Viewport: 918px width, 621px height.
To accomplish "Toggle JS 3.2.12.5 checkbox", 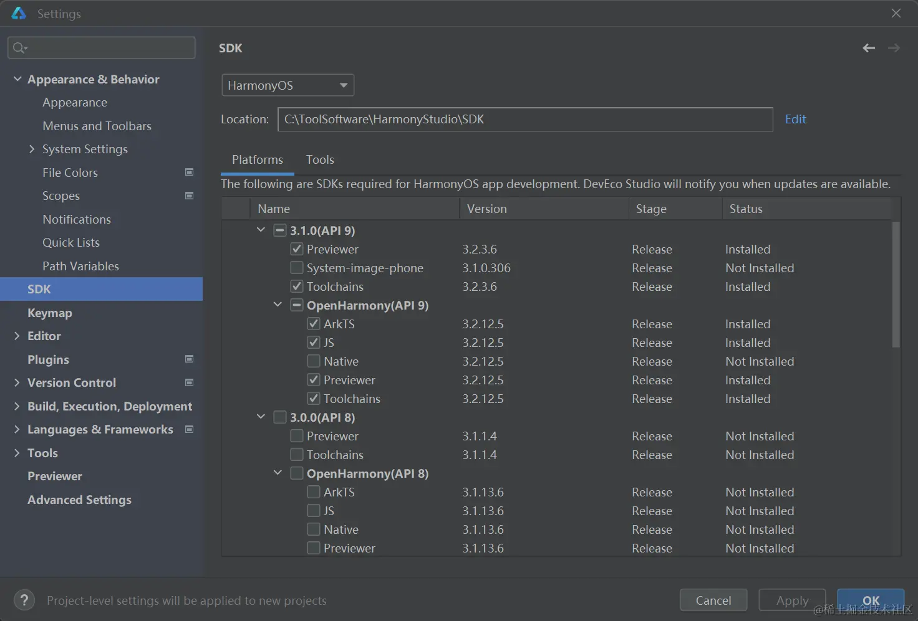I will 314,343.
